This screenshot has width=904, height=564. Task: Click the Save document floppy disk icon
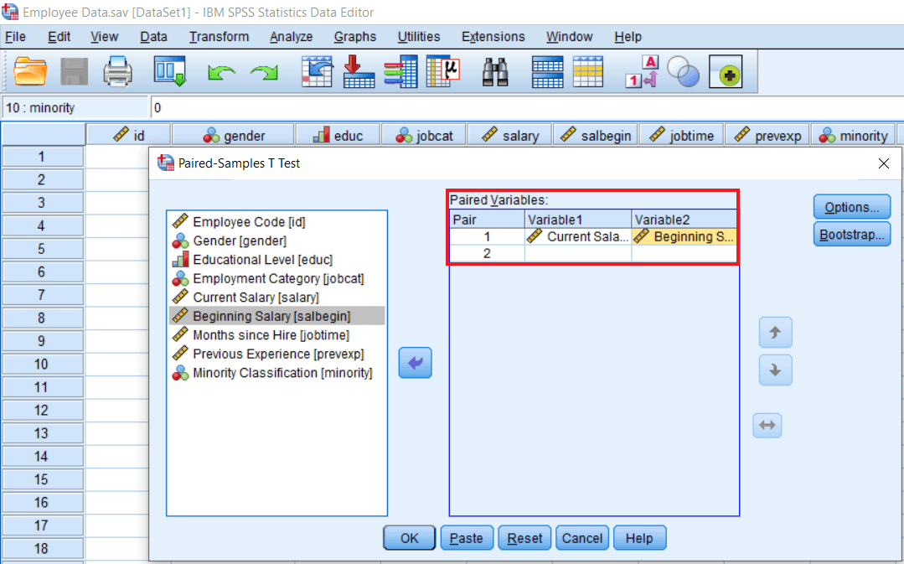75,72
